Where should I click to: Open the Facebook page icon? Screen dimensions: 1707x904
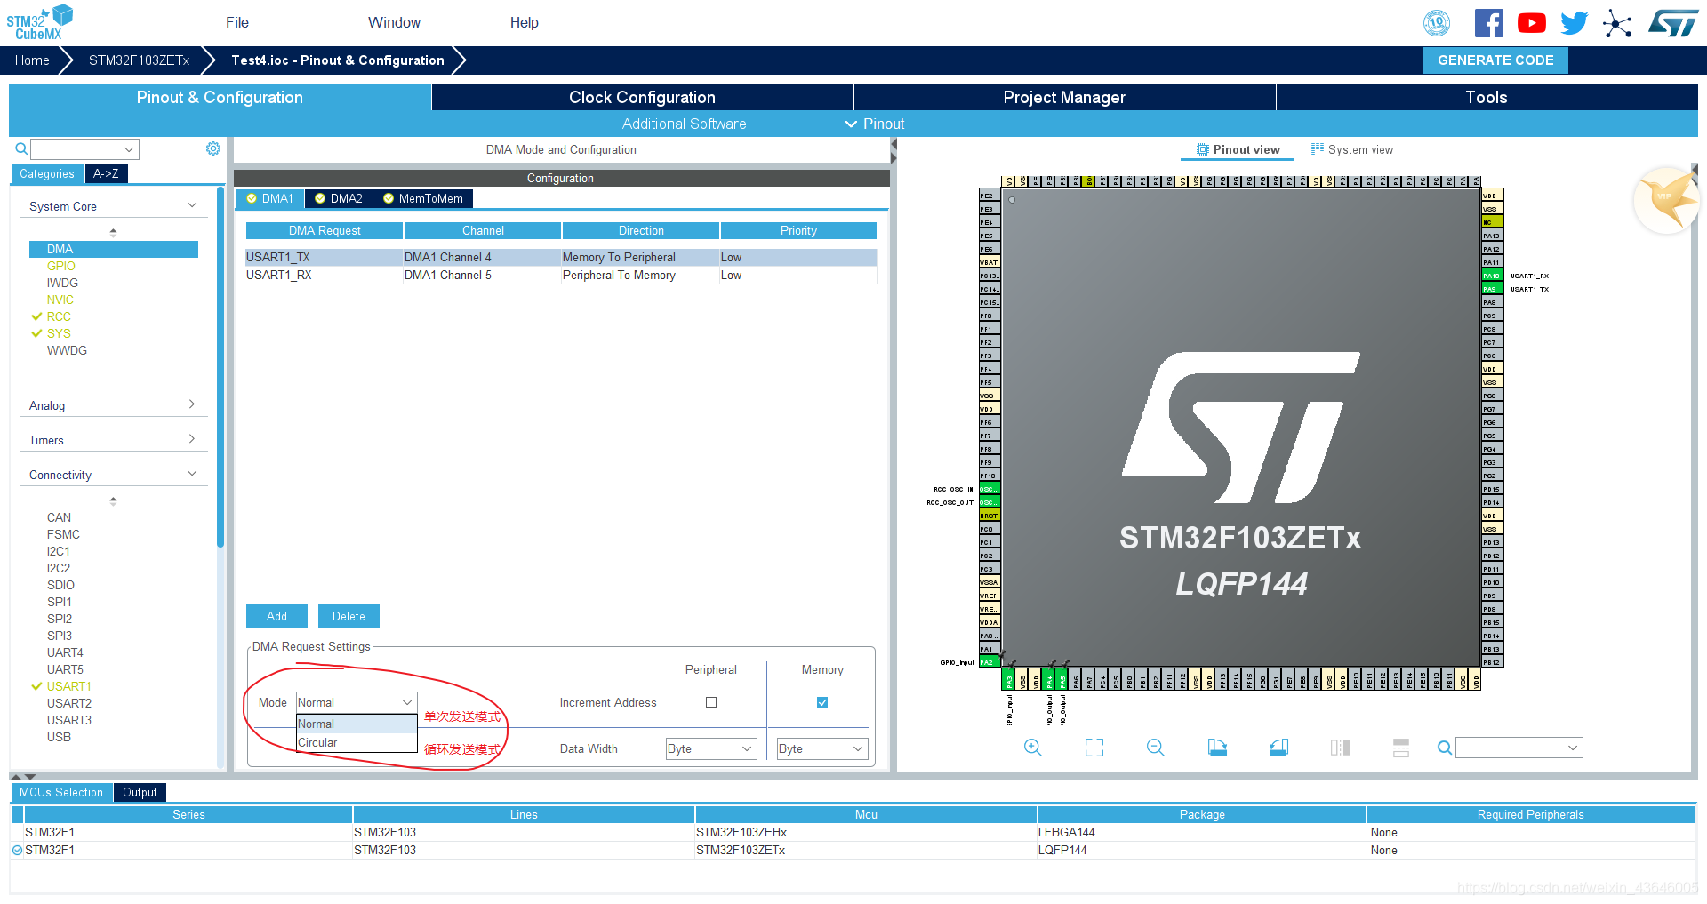pos(1488,23)
